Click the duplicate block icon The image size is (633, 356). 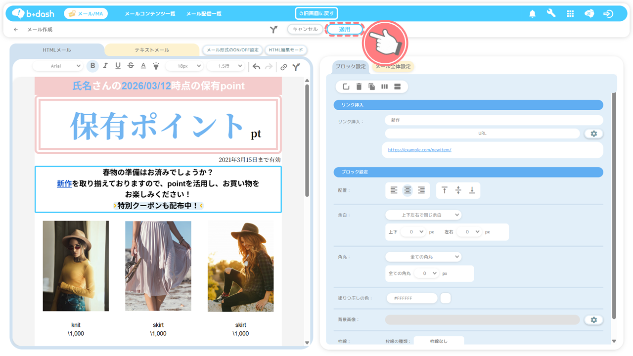[x=372, y=87]
